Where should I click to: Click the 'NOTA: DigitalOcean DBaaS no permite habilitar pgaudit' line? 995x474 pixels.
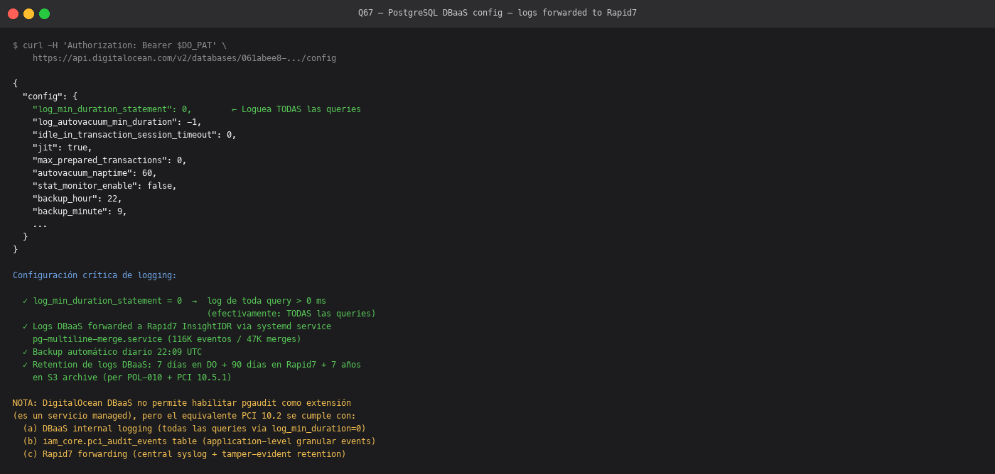coord(182,403)
